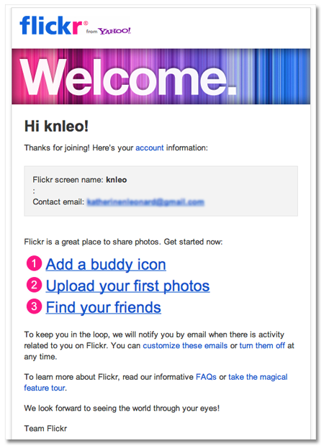Click the Welcome banner image
The height and width of the screenshot is (446, 324).
coord(161,76)
